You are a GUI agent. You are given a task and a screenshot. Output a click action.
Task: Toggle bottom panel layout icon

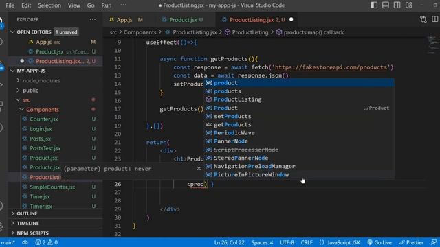pos(386,5)
